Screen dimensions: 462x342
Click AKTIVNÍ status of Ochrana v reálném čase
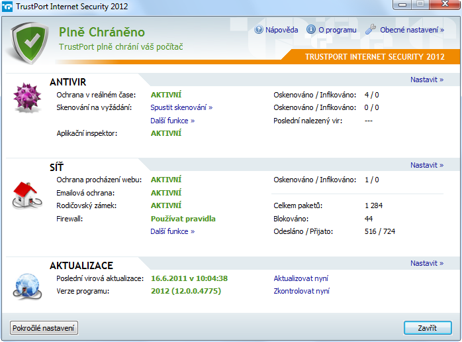tap(166, 95)
